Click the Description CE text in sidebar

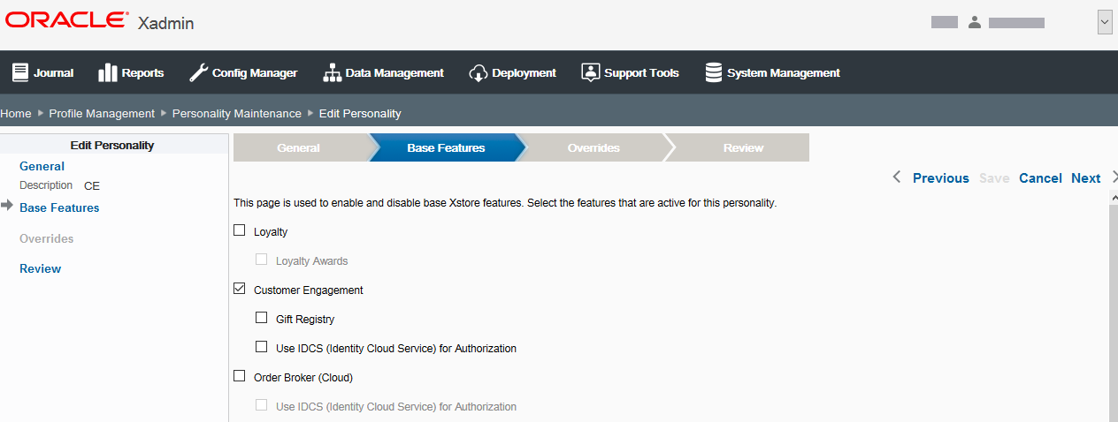point(59,185)
